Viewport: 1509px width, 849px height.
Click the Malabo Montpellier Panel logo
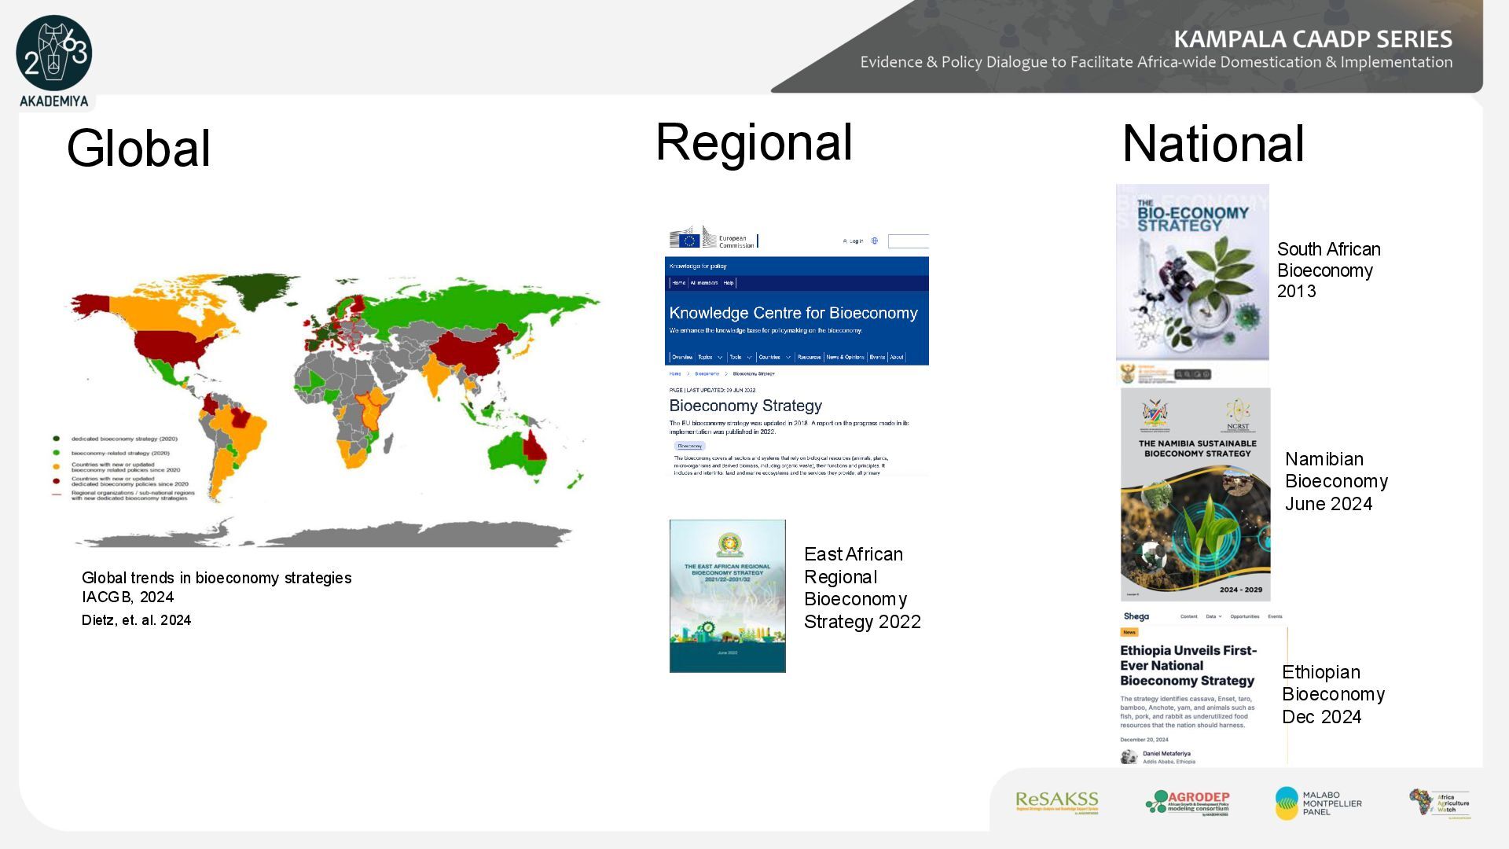[1318, 803]
